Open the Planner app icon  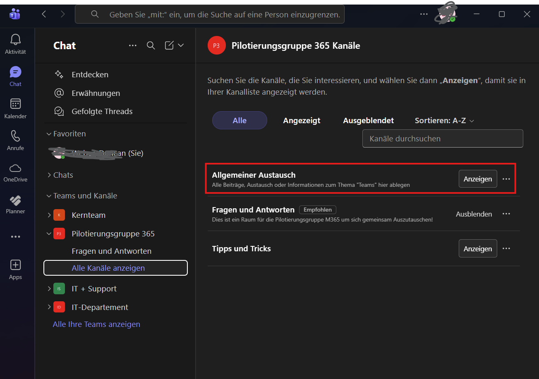15,200
